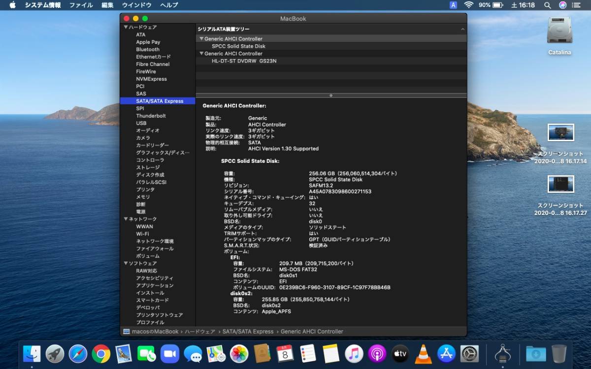
Task: Open the 編集 menu
Action: (107, 5)
